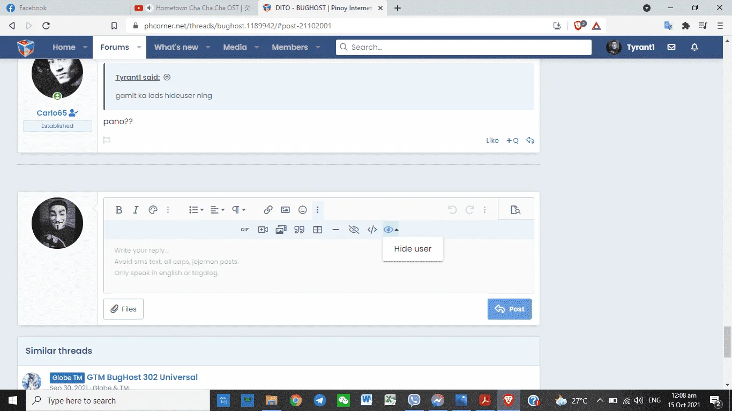The width and height of the screenshot is (732, 411).
Task: Expand the Forums submenu arrow
Action: pyautogui.click(x=139, y=47)
